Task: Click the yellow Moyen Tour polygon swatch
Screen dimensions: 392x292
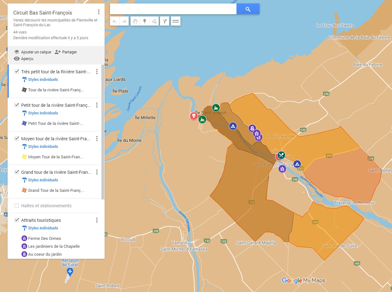Action: (24, 157)
